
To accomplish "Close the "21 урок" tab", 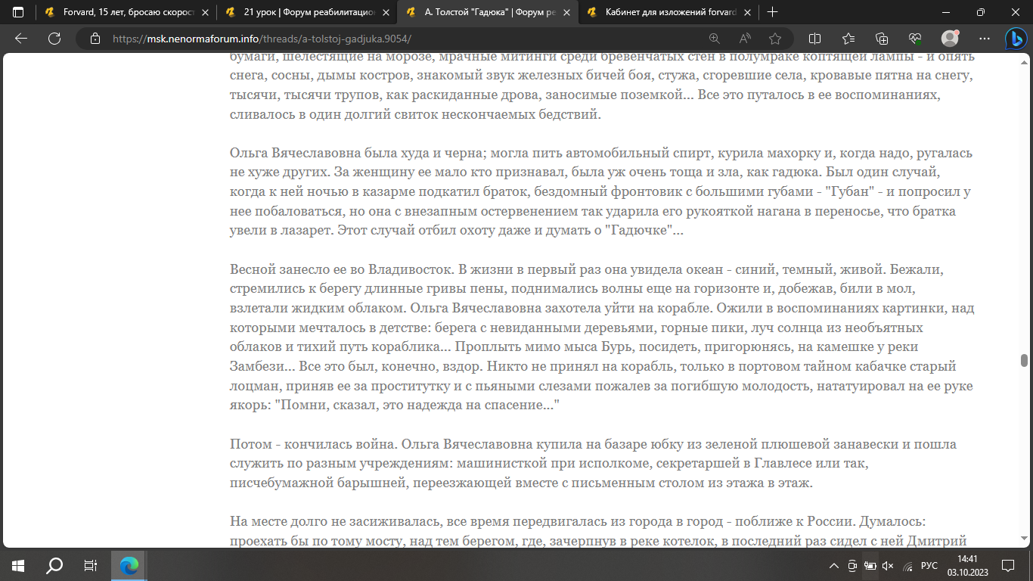I will click(x=385, y=12).
